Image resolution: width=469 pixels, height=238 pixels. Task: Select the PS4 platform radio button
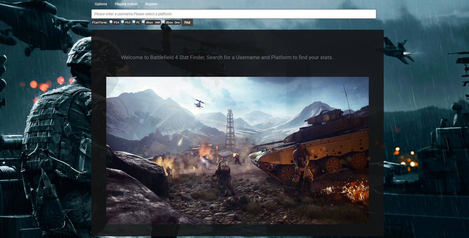pyautogui.click(x=111, y=22)
